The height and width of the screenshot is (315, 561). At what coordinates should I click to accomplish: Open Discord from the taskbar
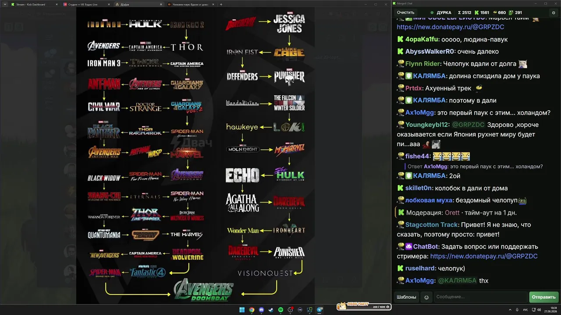click(x=261, y=310)
